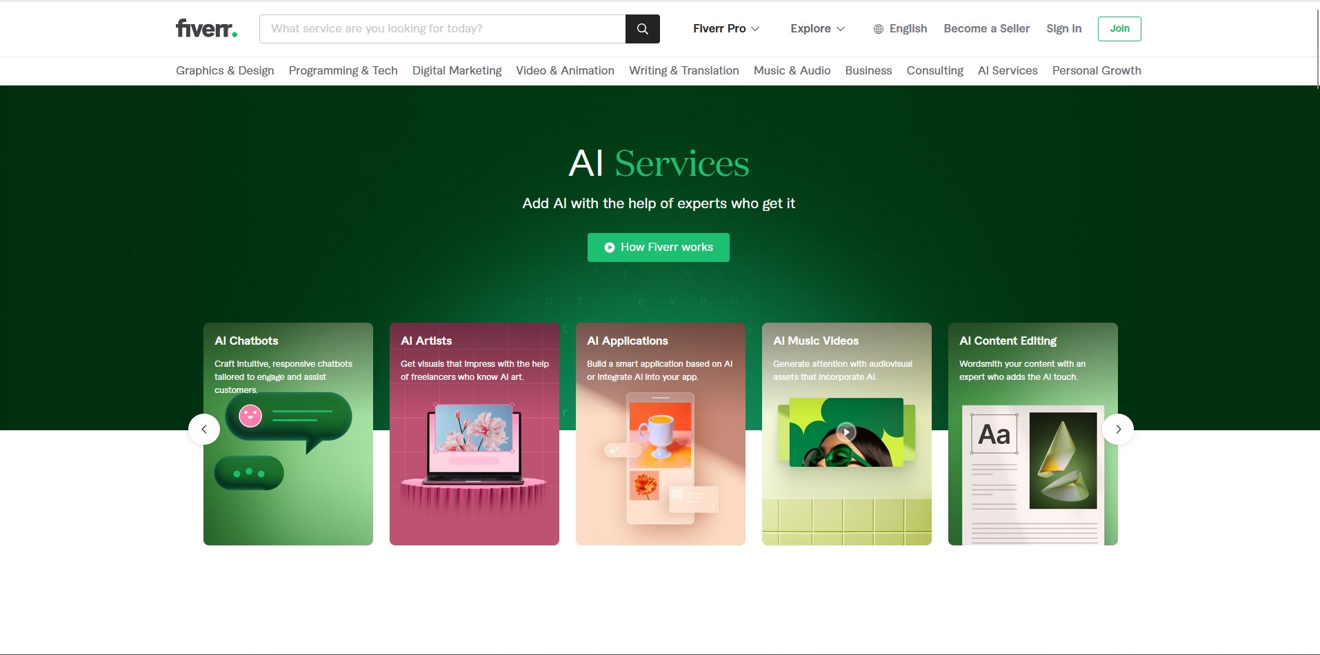This screenshot has width=1320, height=655.
Task: Open the AI Applications card
Action: (x=661, y=434)
